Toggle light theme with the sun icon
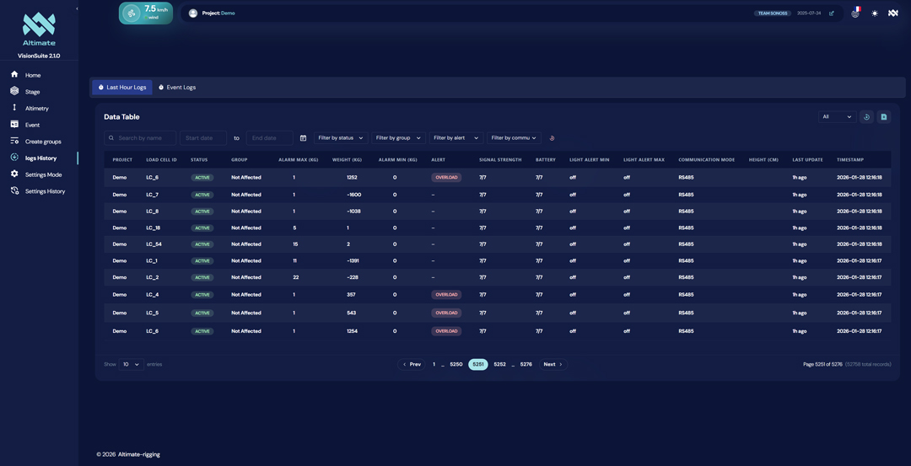Screen dimensions: 911x466 (x=875, y=13)
